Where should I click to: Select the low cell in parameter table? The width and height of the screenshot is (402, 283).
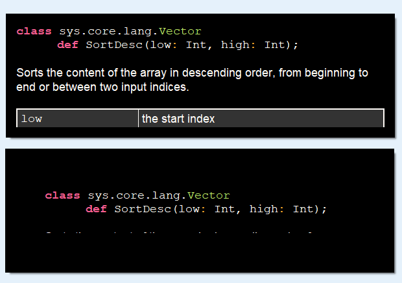pos(77,119)
